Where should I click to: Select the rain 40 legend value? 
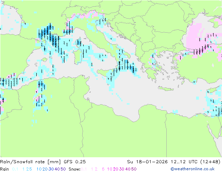point(57,169)
